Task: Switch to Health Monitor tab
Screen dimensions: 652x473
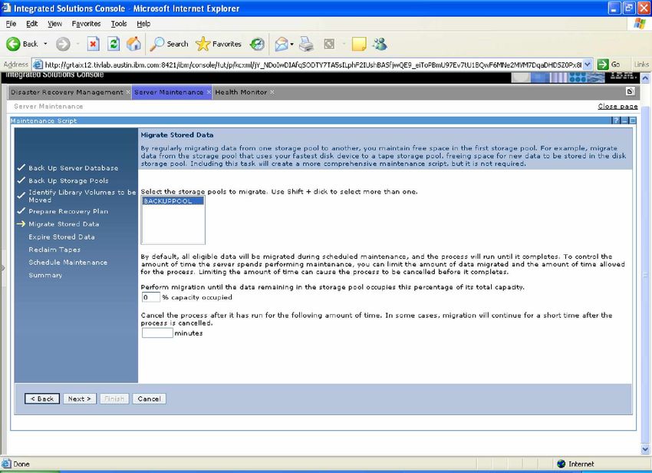Action: tap(241, 92)
